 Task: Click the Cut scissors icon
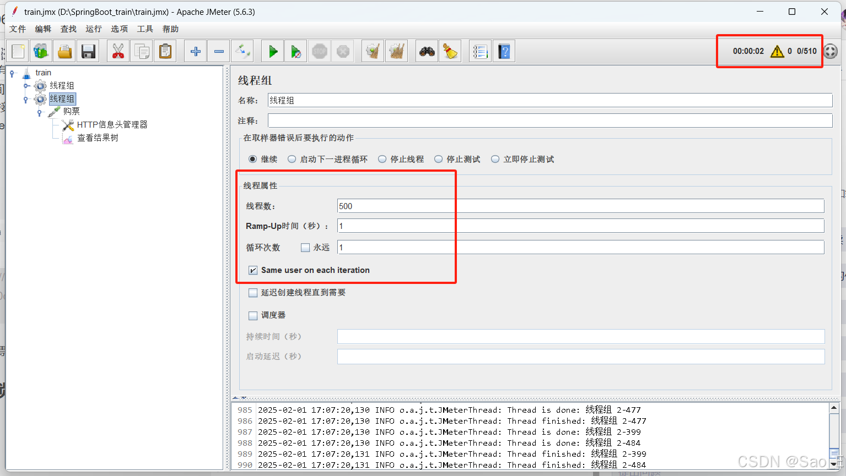click(x=118, y=51)
